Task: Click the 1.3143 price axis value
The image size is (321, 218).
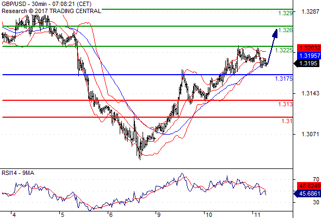Action: pos(310,94)
